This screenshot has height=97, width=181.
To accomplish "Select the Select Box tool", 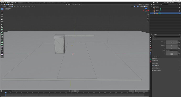I will (2, 9).
